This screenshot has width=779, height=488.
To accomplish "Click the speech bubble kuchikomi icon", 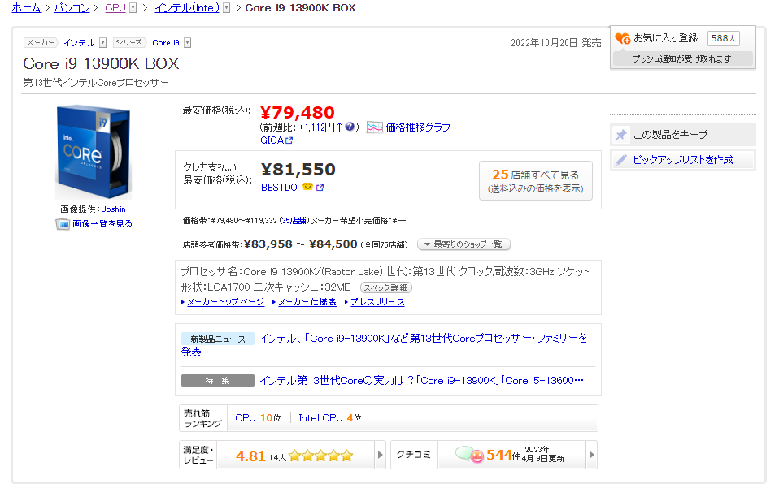I will [x=469, y=454].
